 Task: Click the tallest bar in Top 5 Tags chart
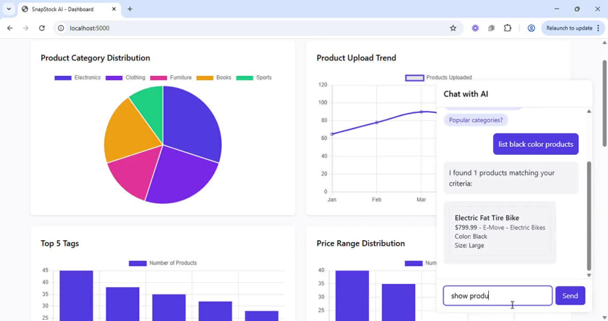pos(77,296)
